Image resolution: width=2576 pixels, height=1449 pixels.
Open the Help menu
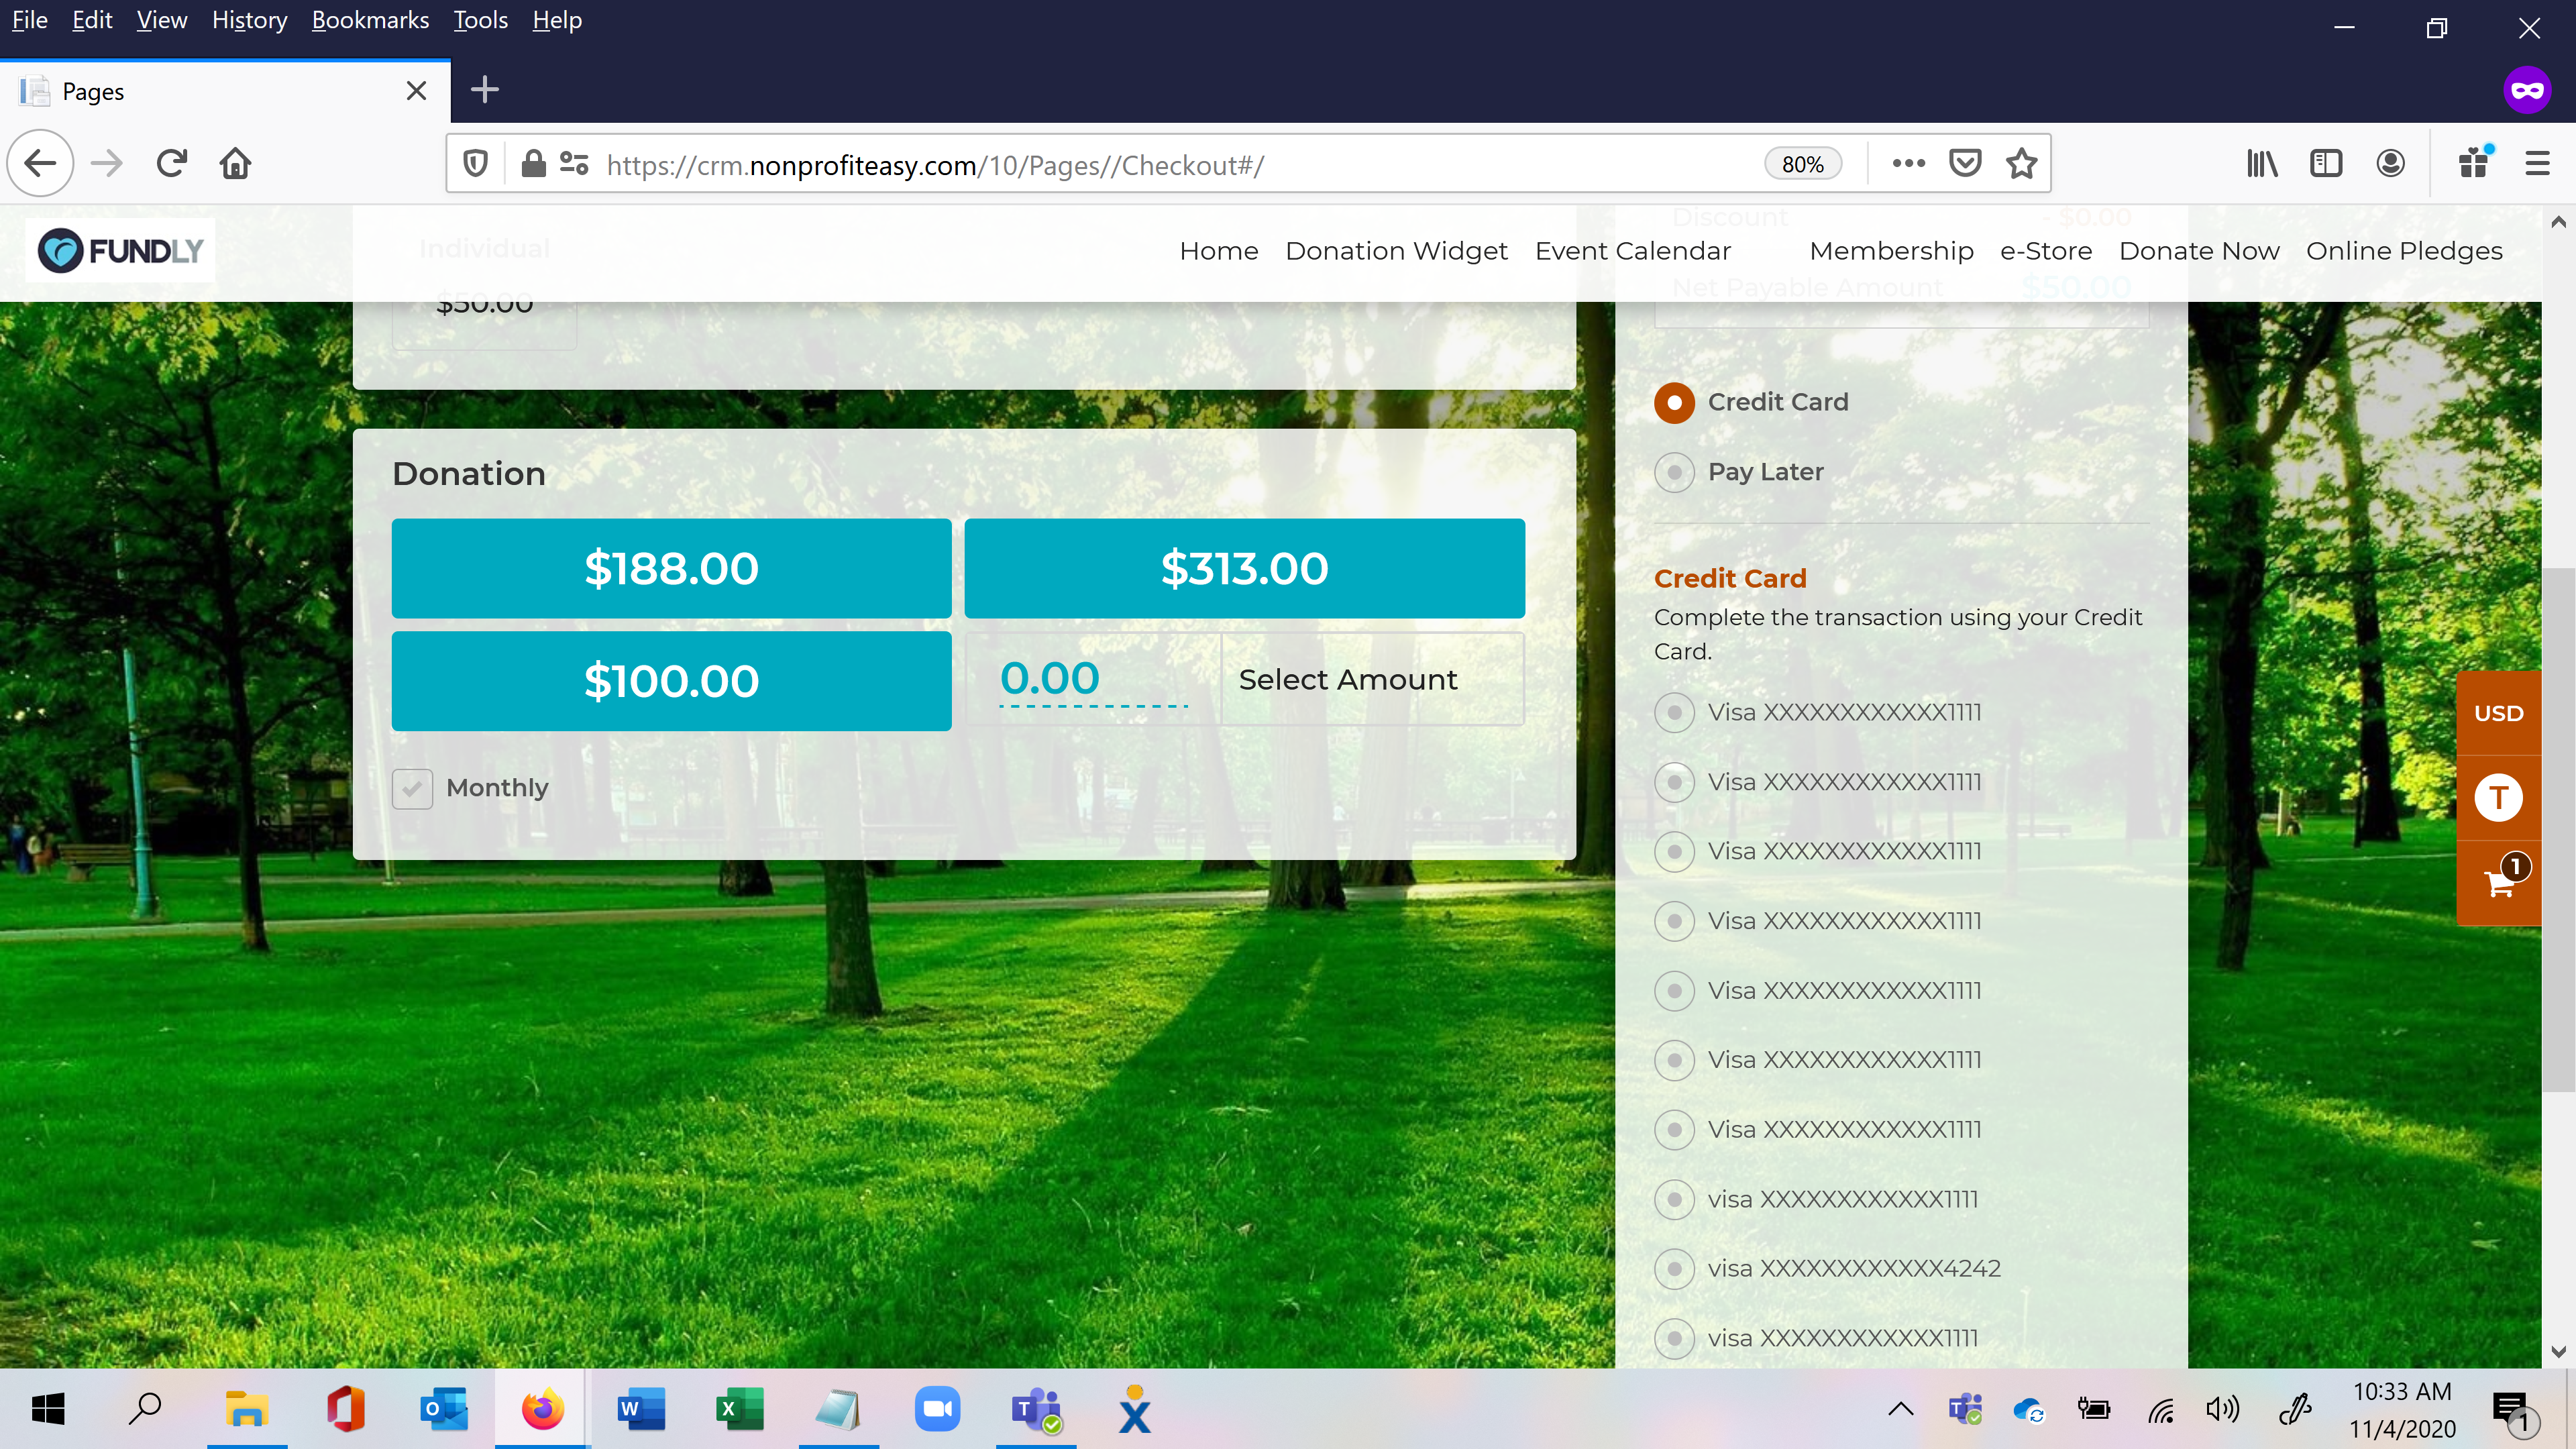click(x=557, y=20)
